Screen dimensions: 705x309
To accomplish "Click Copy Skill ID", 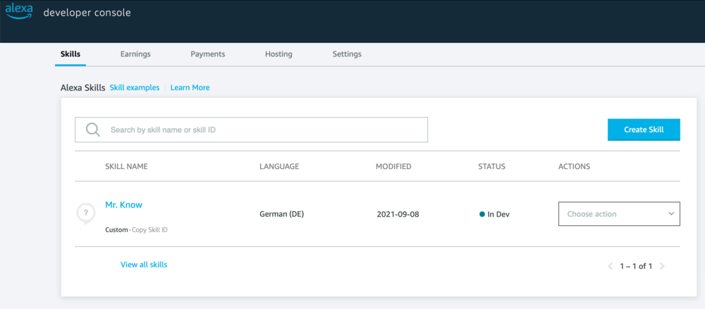I will click(149, 230).
